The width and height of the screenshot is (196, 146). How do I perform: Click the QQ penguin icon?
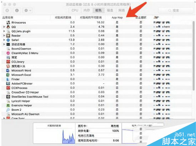[x=8, y=27]
